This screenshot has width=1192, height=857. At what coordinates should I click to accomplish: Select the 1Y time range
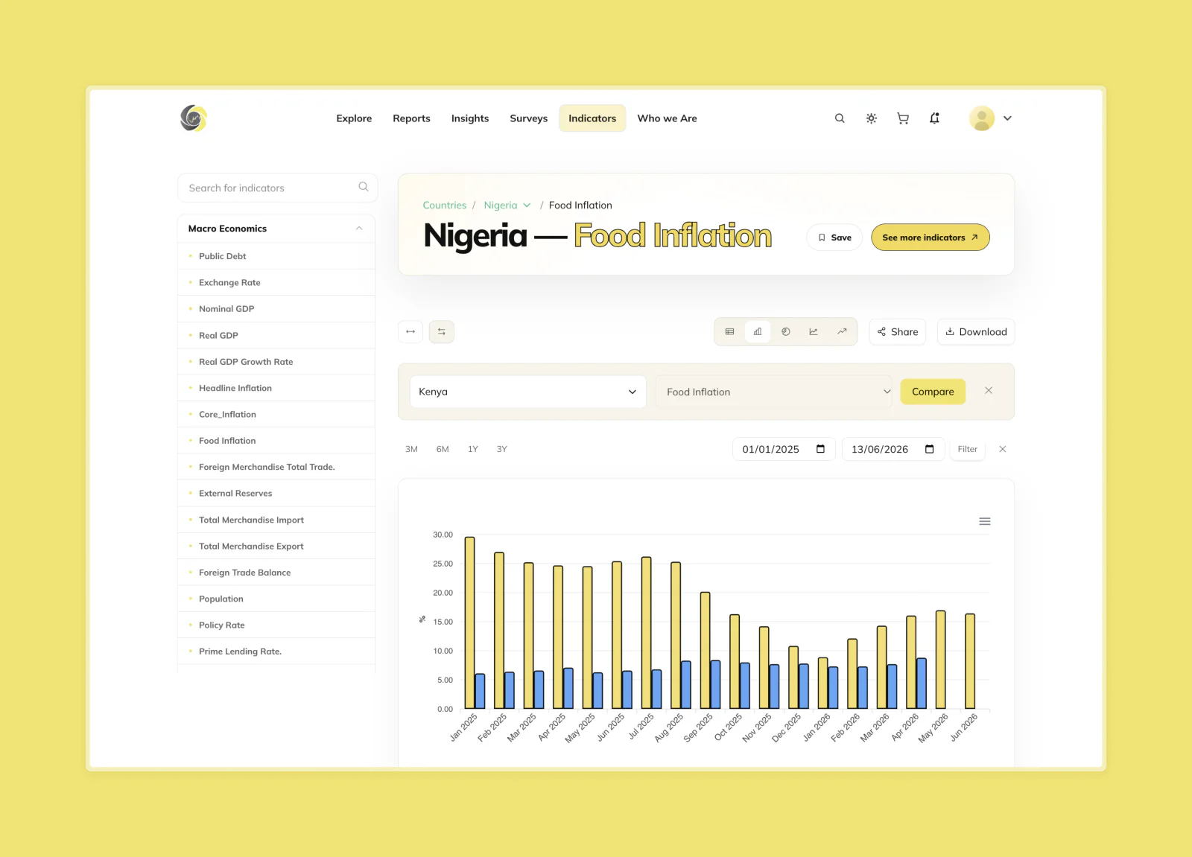(x=473, y=449)
